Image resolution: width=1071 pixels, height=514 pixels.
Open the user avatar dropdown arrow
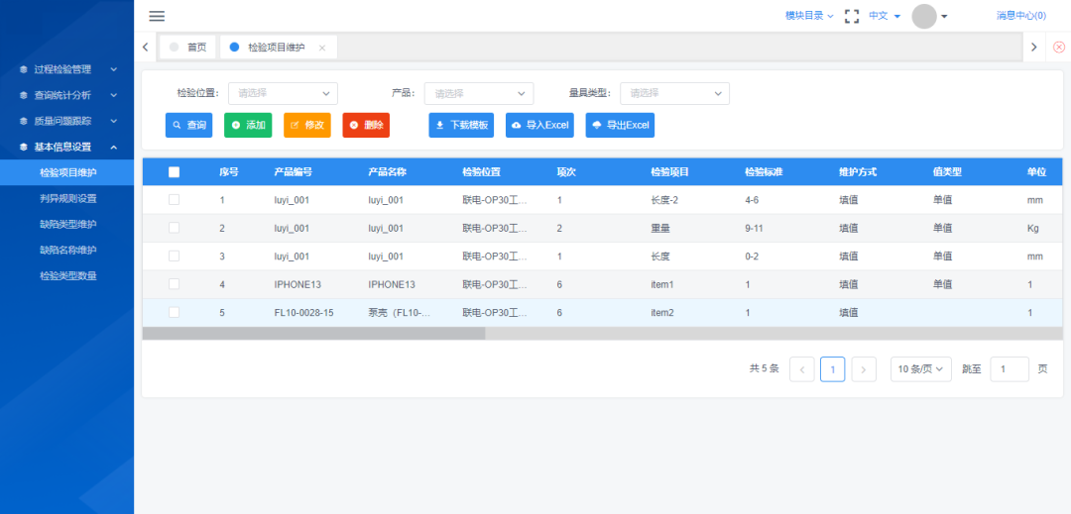(x=944, y=17)
